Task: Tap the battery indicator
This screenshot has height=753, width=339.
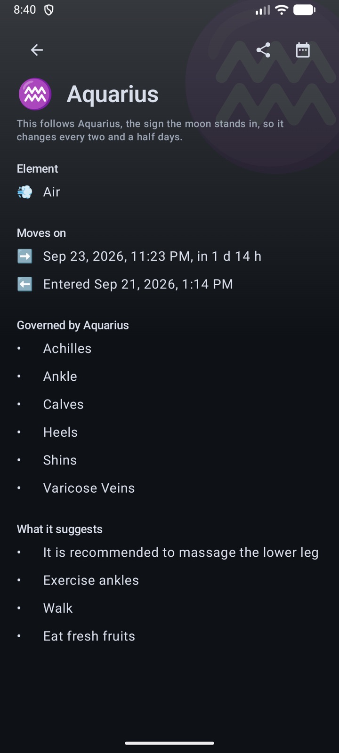Action: pos(304,10)
